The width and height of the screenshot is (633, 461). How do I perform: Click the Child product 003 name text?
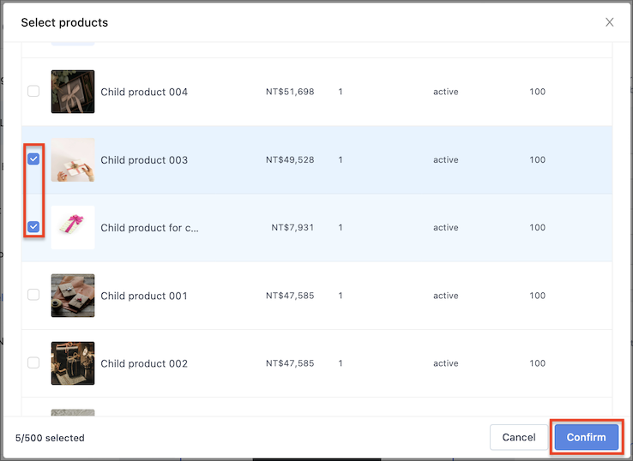point(144,160)
